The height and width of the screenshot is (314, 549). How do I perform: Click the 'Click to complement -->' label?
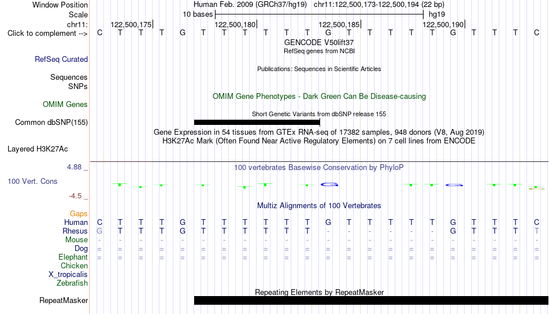click(47, 34)
